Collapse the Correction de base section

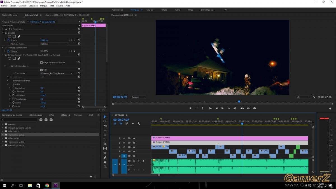coord(5,66)
